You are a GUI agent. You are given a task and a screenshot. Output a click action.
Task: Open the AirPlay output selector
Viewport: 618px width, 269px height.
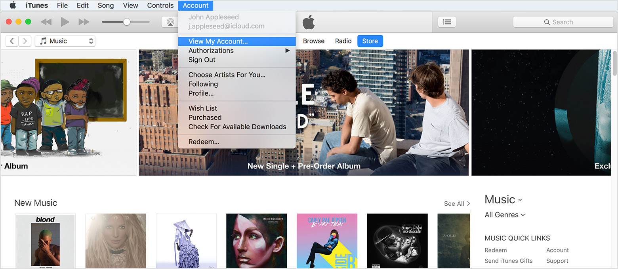170,22
